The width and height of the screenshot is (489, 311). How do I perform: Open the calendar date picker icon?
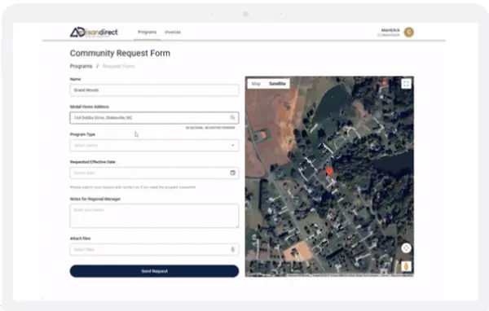coord(232,173)
